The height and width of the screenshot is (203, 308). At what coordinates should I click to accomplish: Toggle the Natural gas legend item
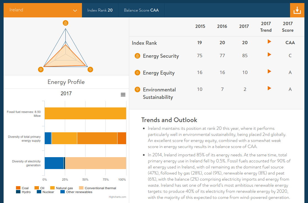pyautogui.click(x=62, y=188)
